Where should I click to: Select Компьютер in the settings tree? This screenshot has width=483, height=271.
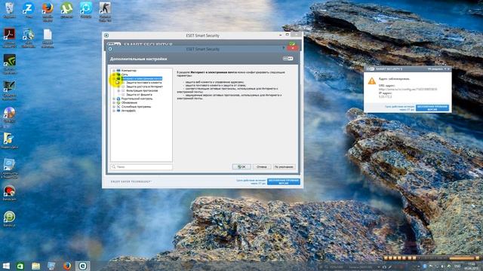pyautogui.click(x=129, y=71)
